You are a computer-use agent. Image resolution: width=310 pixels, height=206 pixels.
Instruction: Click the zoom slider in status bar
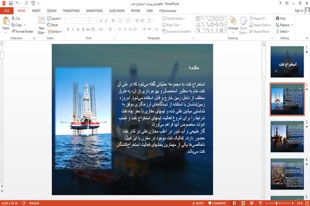click(x=280, y=203)
